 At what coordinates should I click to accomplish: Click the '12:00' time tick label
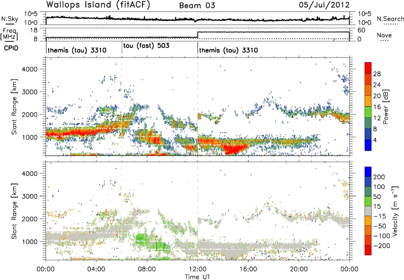(197, 269)
